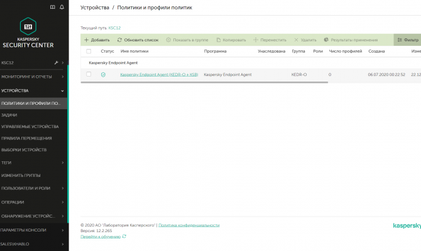Refresh list with Обновить список
Viewport: 421px width, 251px height.
(x=138, y=40)
